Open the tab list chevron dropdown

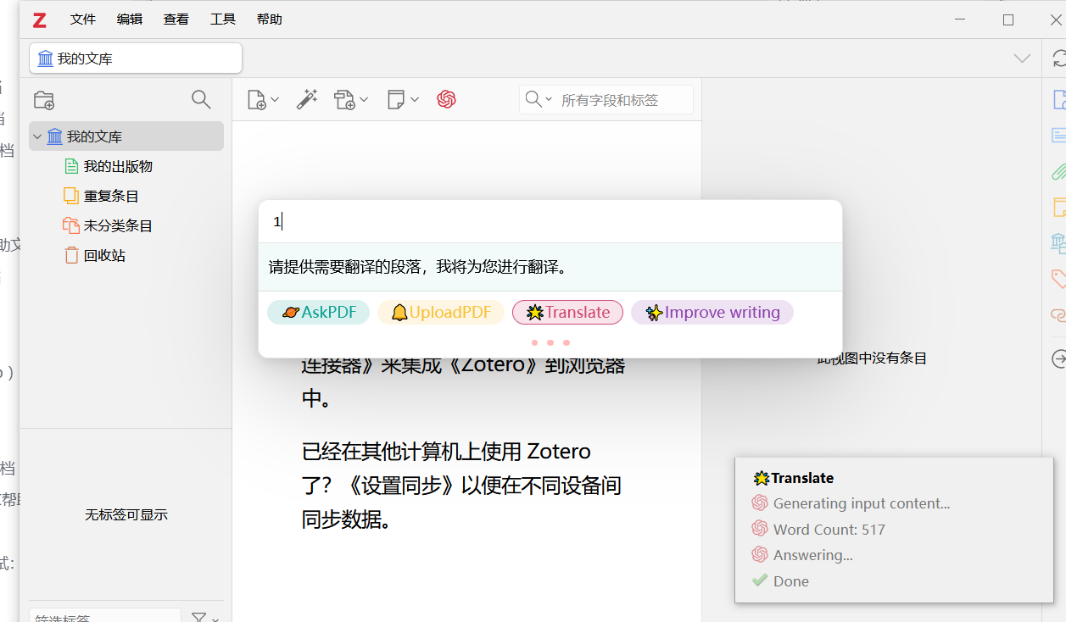coord(1022,58)
